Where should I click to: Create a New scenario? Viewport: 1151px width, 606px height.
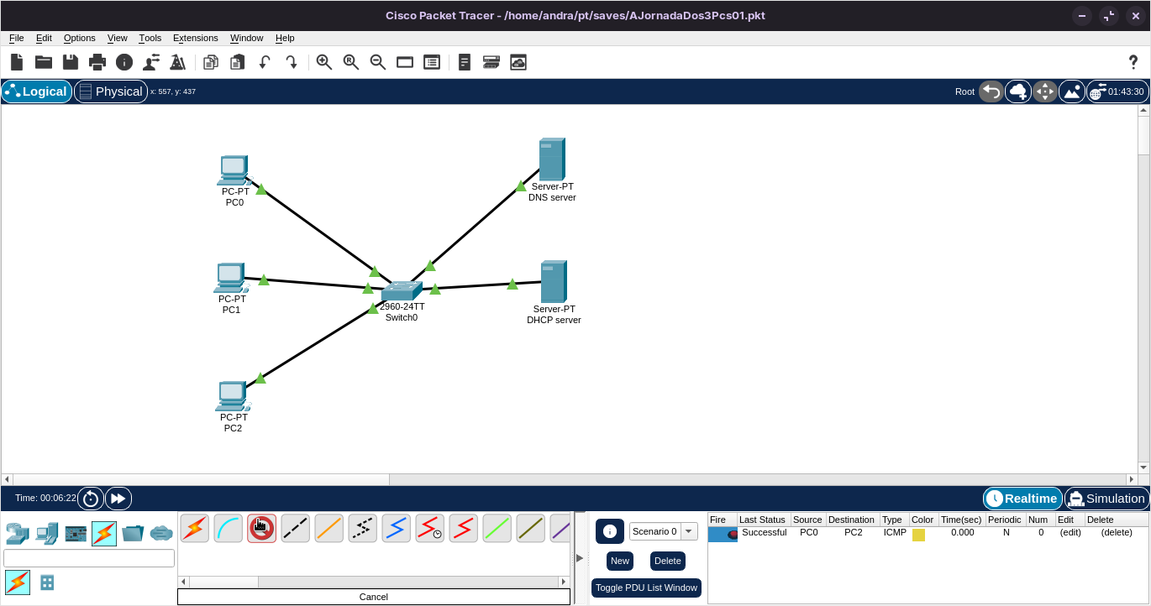tap(620, 561)
